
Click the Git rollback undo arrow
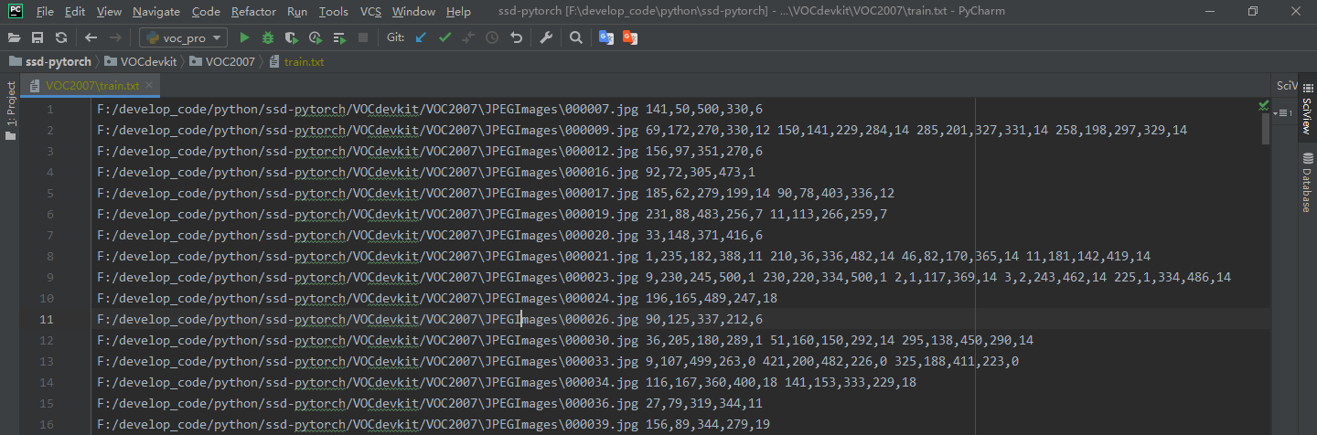click(x=516, y=37)
